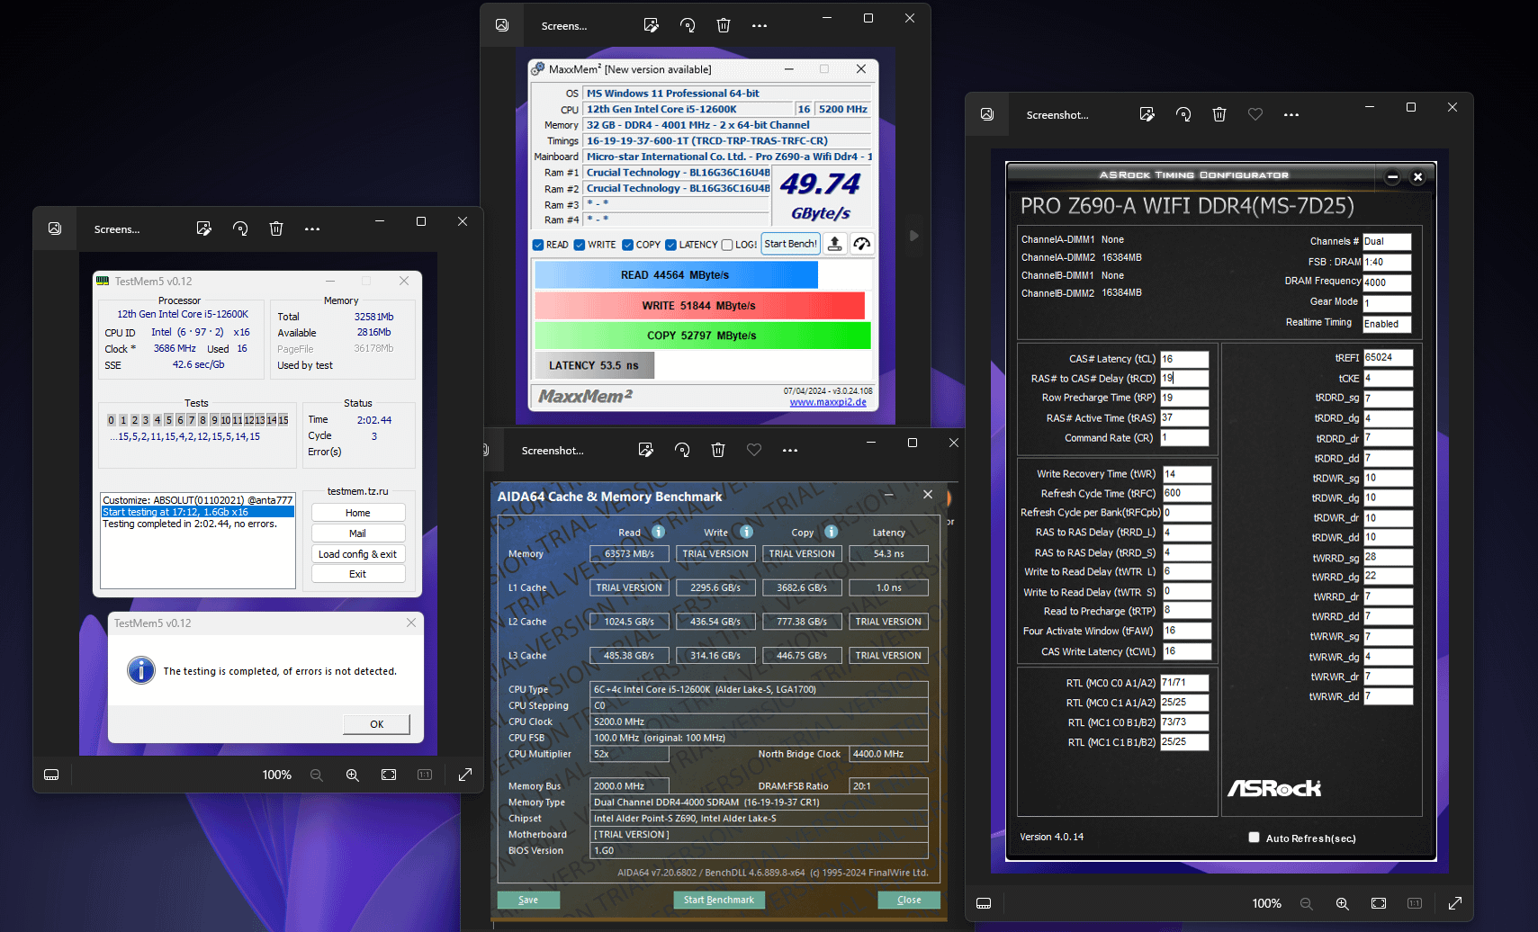
Task: Delete the image in the ASRock screenshot viewer
Action: tap(1219, 114)
